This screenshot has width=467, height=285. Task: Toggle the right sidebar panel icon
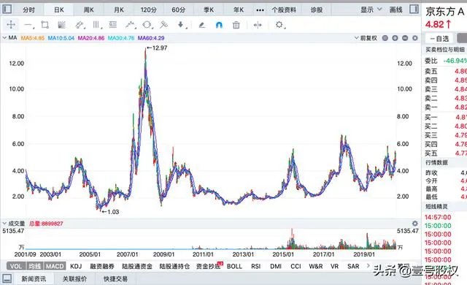click(x=414, y=9)
